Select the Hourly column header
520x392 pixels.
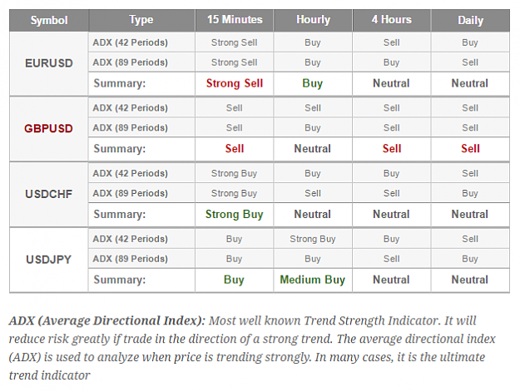[x=313, y=20]
